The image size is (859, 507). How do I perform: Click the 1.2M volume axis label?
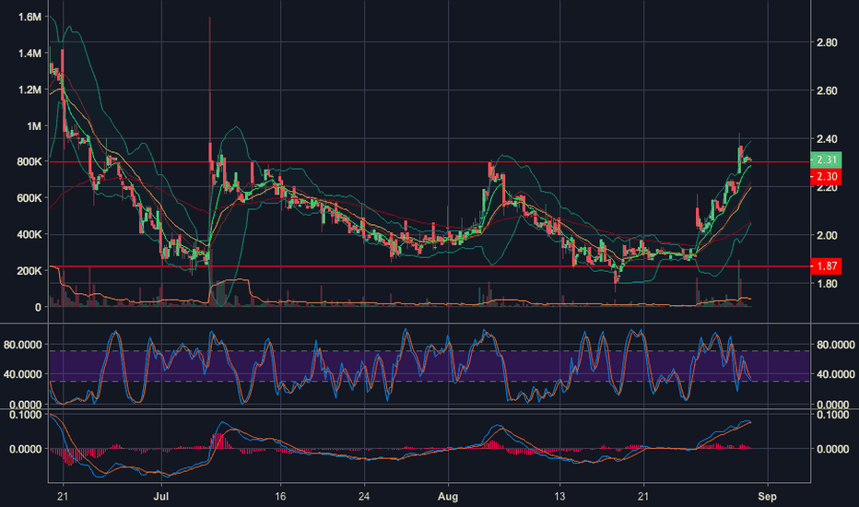tap(29, 89)
